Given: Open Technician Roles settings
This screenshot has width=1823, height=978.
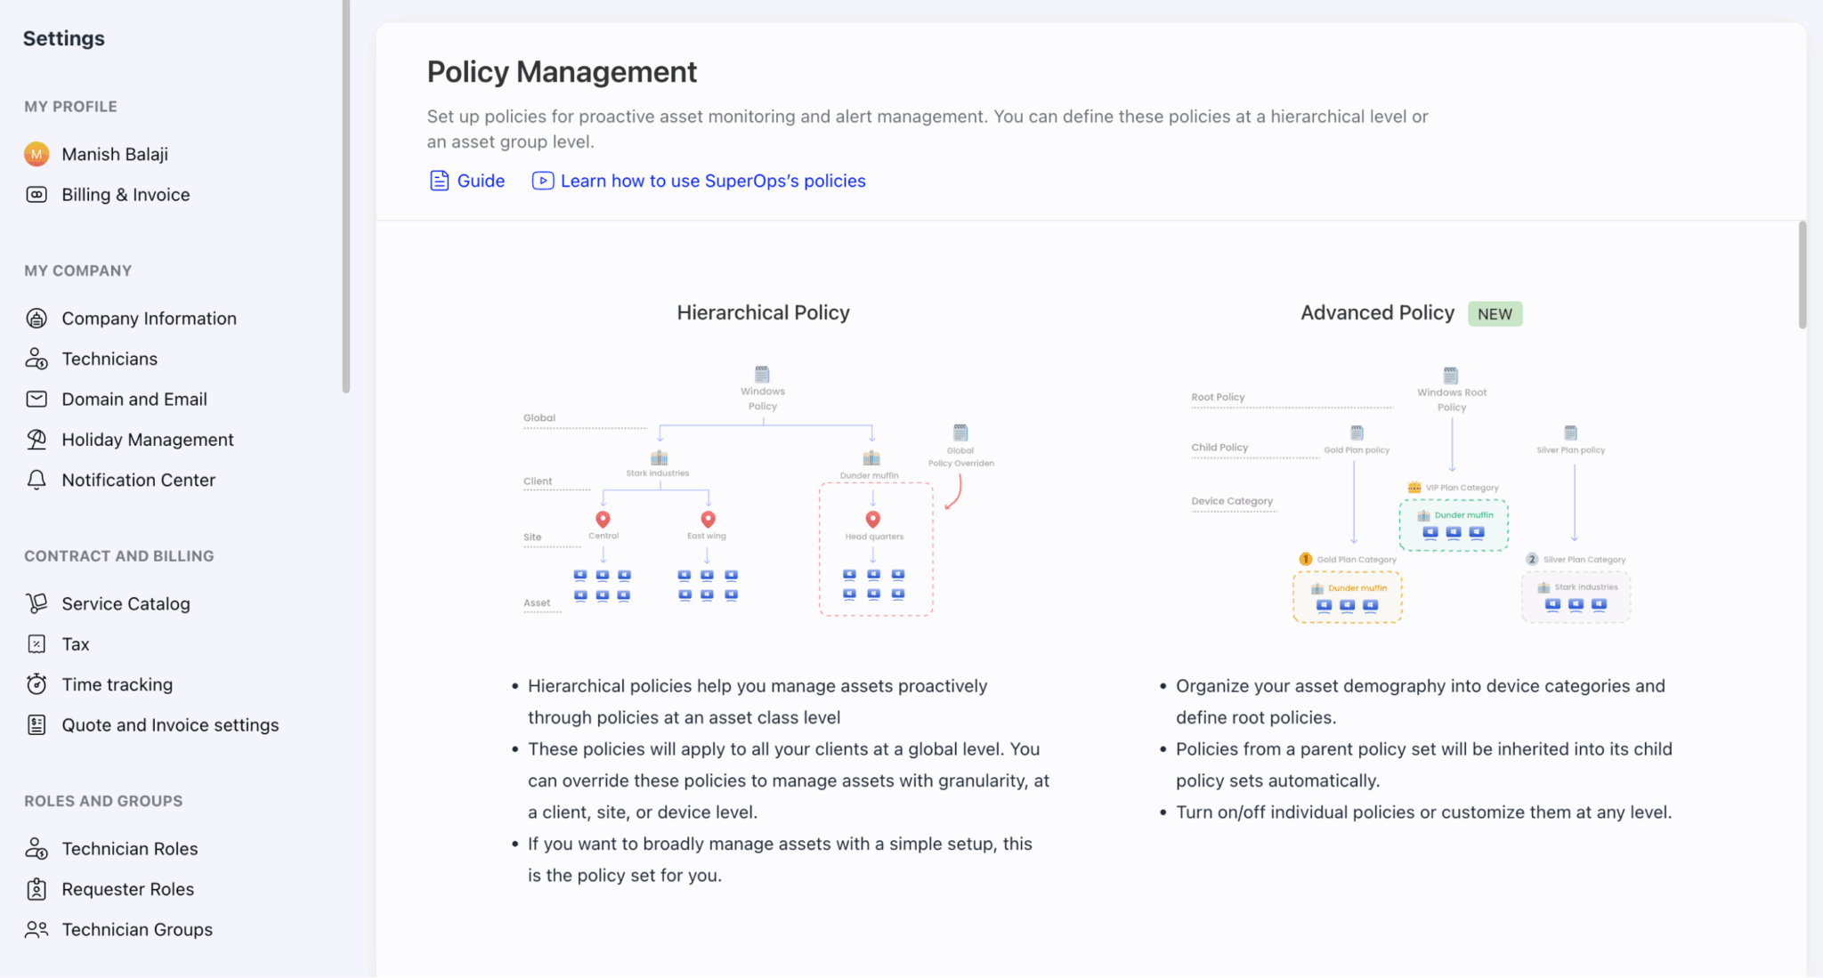Looking at the screenshot, I should [130, 849].
